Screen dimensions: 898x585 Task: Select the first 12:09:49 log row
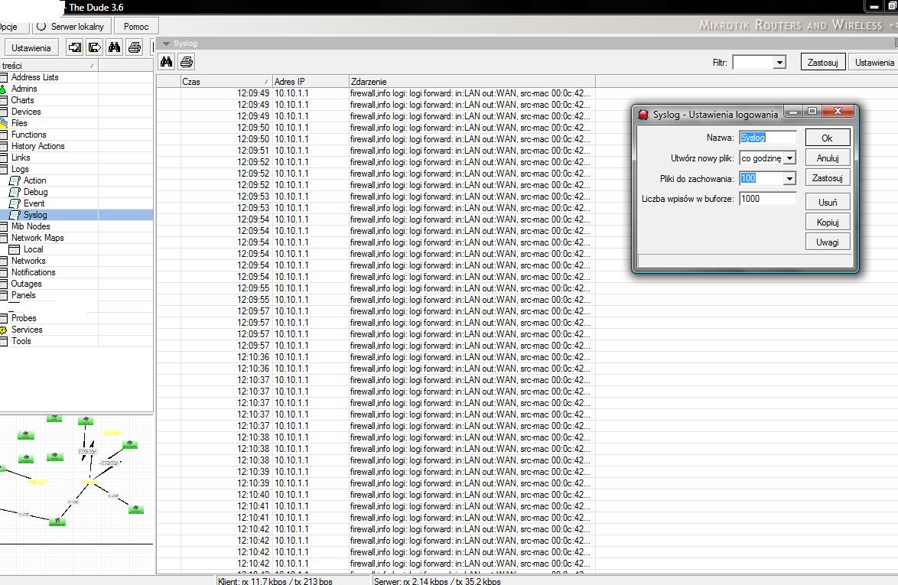(x=376, y=93)
